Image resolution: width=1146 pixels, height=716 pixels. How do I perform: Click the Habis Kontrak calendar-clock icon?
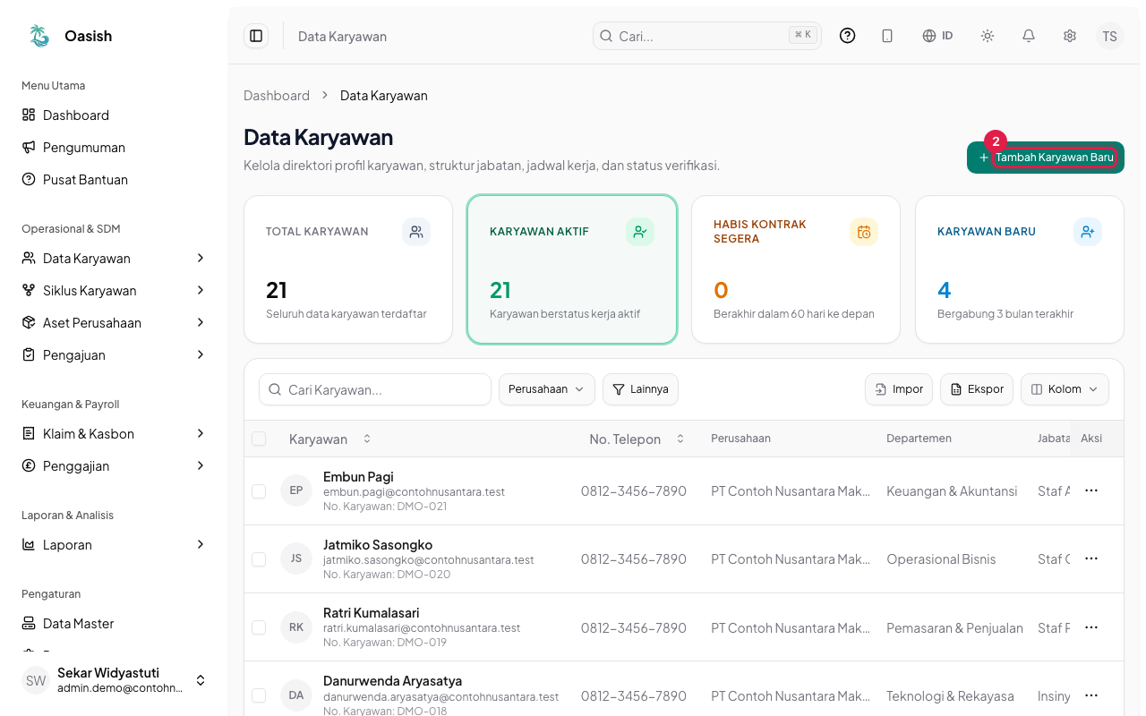point(864,232)
